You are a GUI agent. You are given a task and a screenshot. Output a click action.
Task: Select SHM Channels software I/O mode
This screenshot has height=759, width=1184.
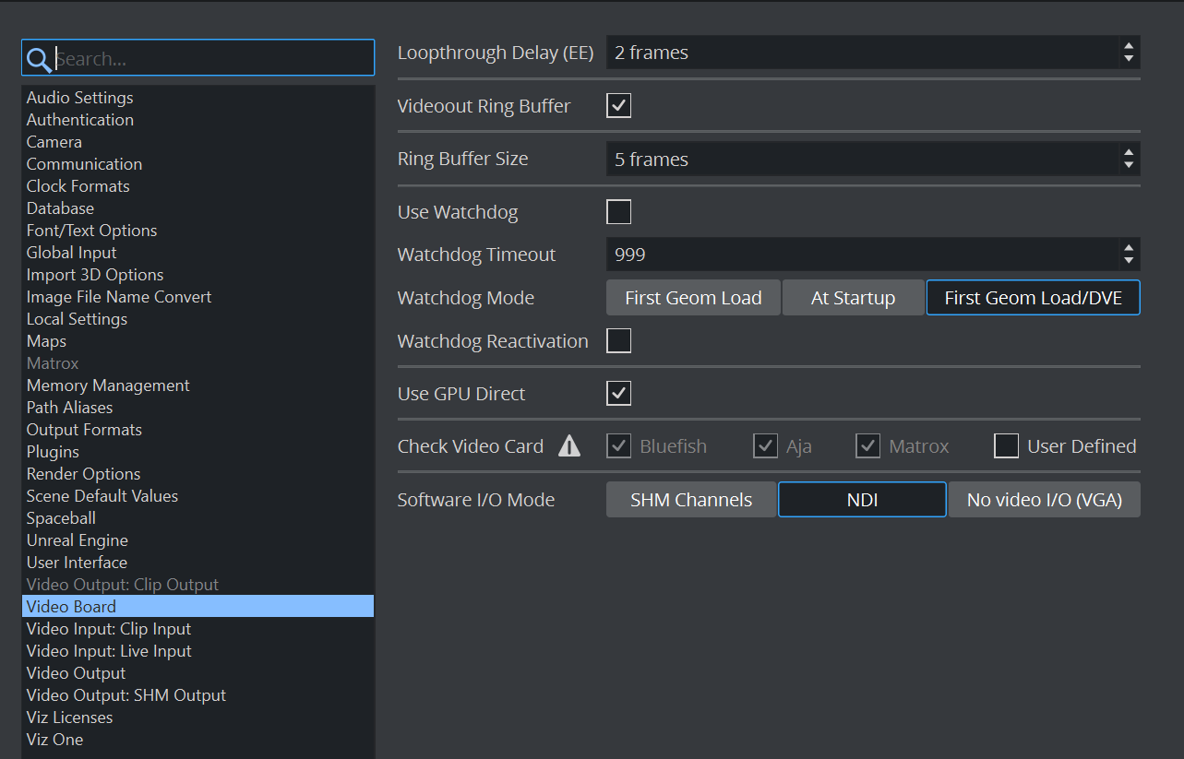click(690, 500)
